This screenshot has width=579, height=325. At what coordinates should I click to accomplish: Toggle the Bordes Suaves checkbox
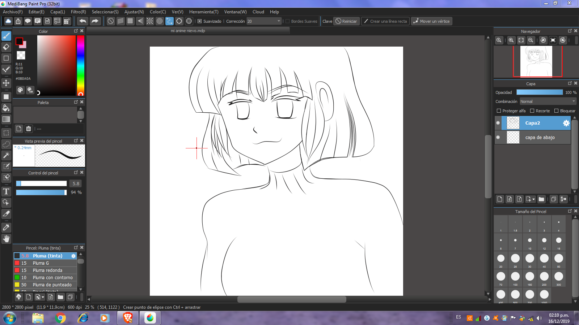click(x=288, y=21)
